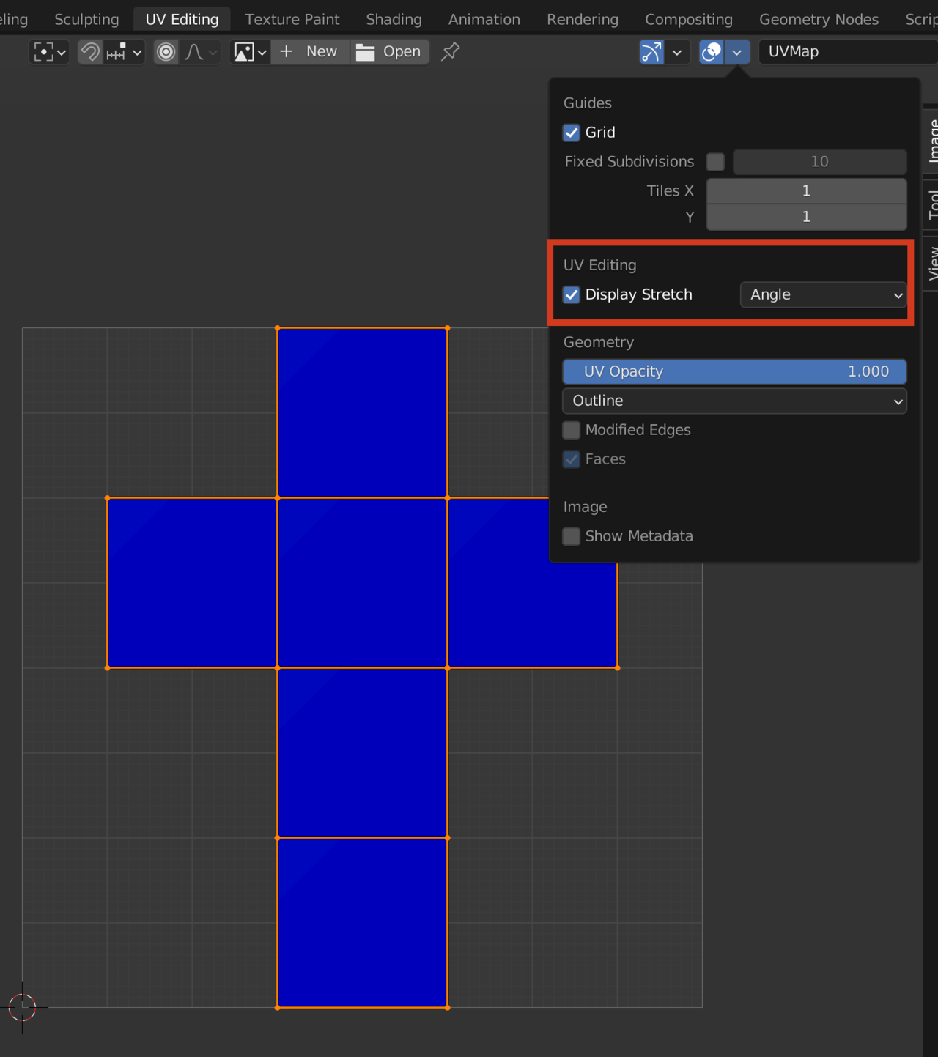Open the Geometry Nodes workspace tab
Viewport: 938px width, 1057px height.
(x=819, y=19)
